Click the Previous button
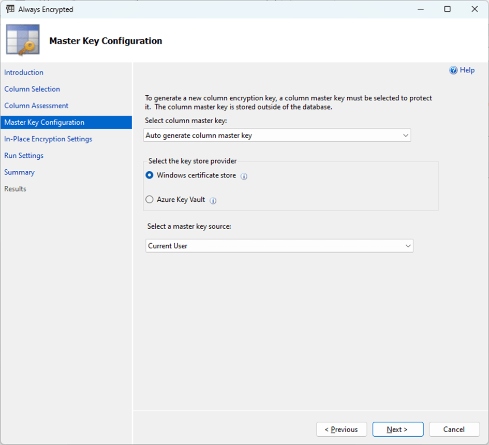Screen dimensions: 489x445 click(341, 429)
